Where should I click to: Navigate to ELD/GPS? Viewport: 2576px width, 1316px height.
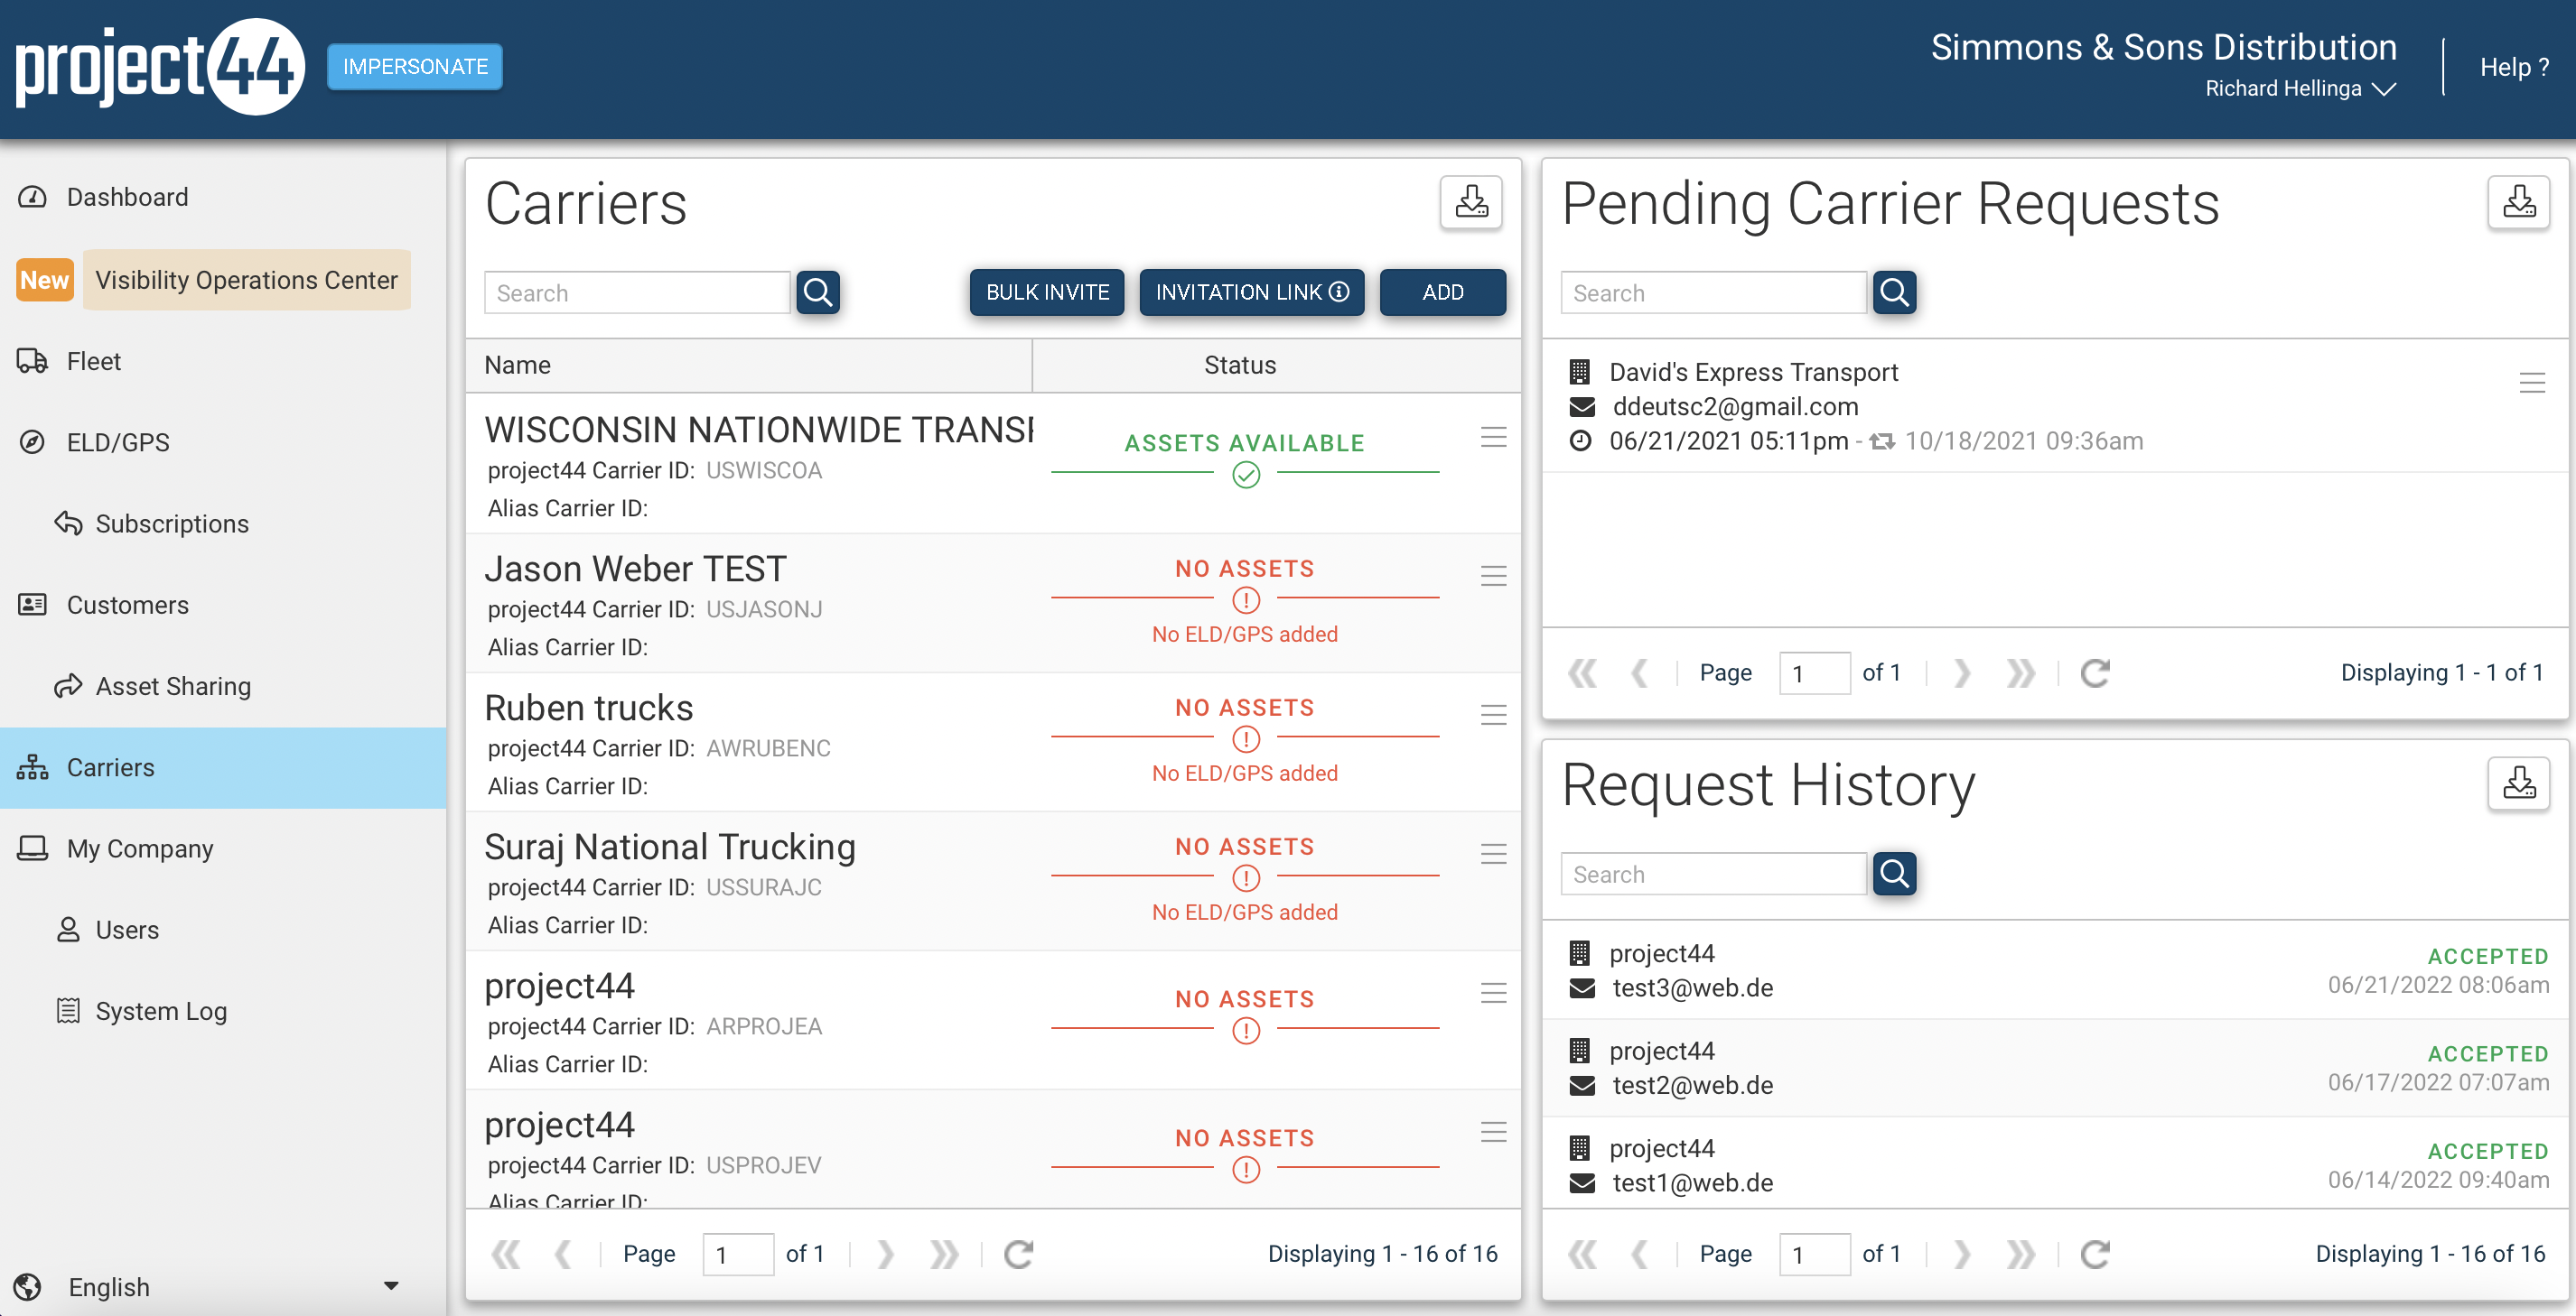(223, 442)
